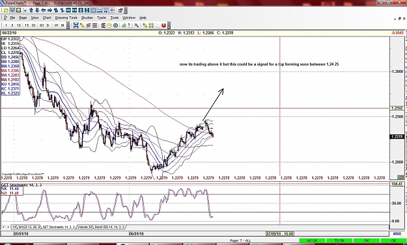
Task: Click the yellow clock icon
Action: (x=109, y=25)
